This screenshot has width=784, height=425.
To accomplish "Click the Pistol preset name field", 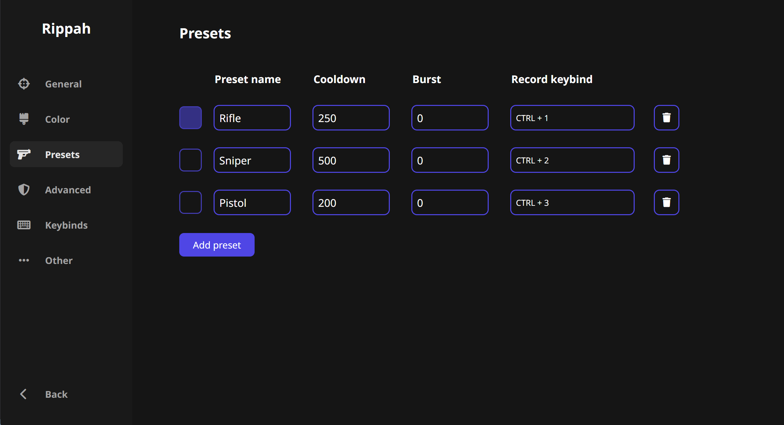I will 252,202.
